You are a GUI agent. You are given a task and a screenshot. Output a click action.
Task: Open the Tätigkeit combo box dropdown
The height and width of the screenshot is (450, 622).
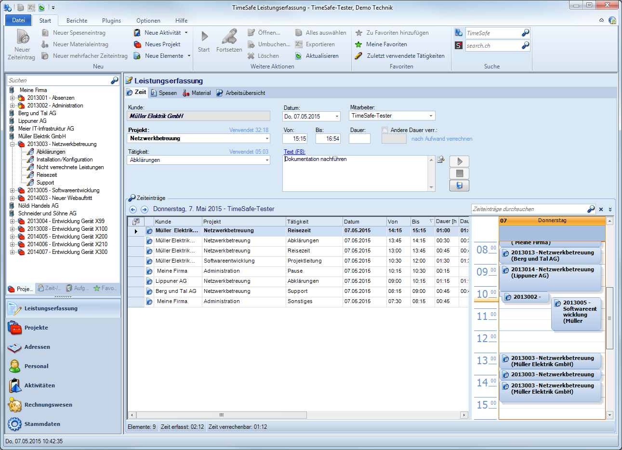pos(267,160)
